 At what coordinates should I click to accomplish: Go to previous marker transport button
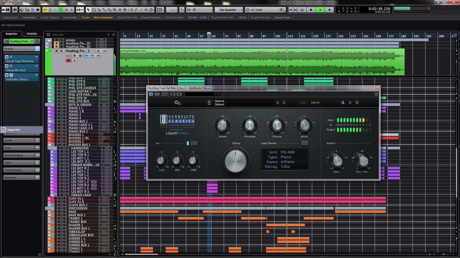point(291,10)
